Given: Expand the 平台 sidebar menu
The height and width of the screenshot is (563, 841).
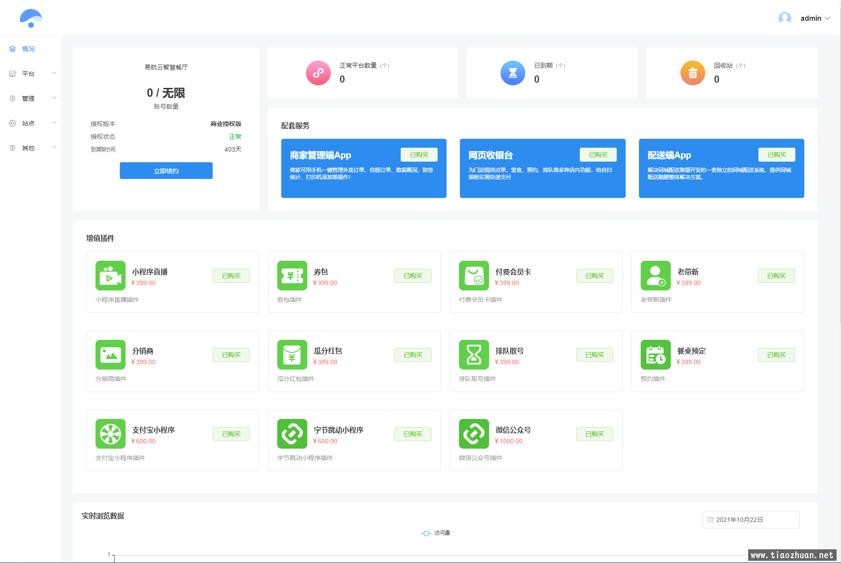Looking at the screenshot, I should pyautogui.click(x=33, y=74).
